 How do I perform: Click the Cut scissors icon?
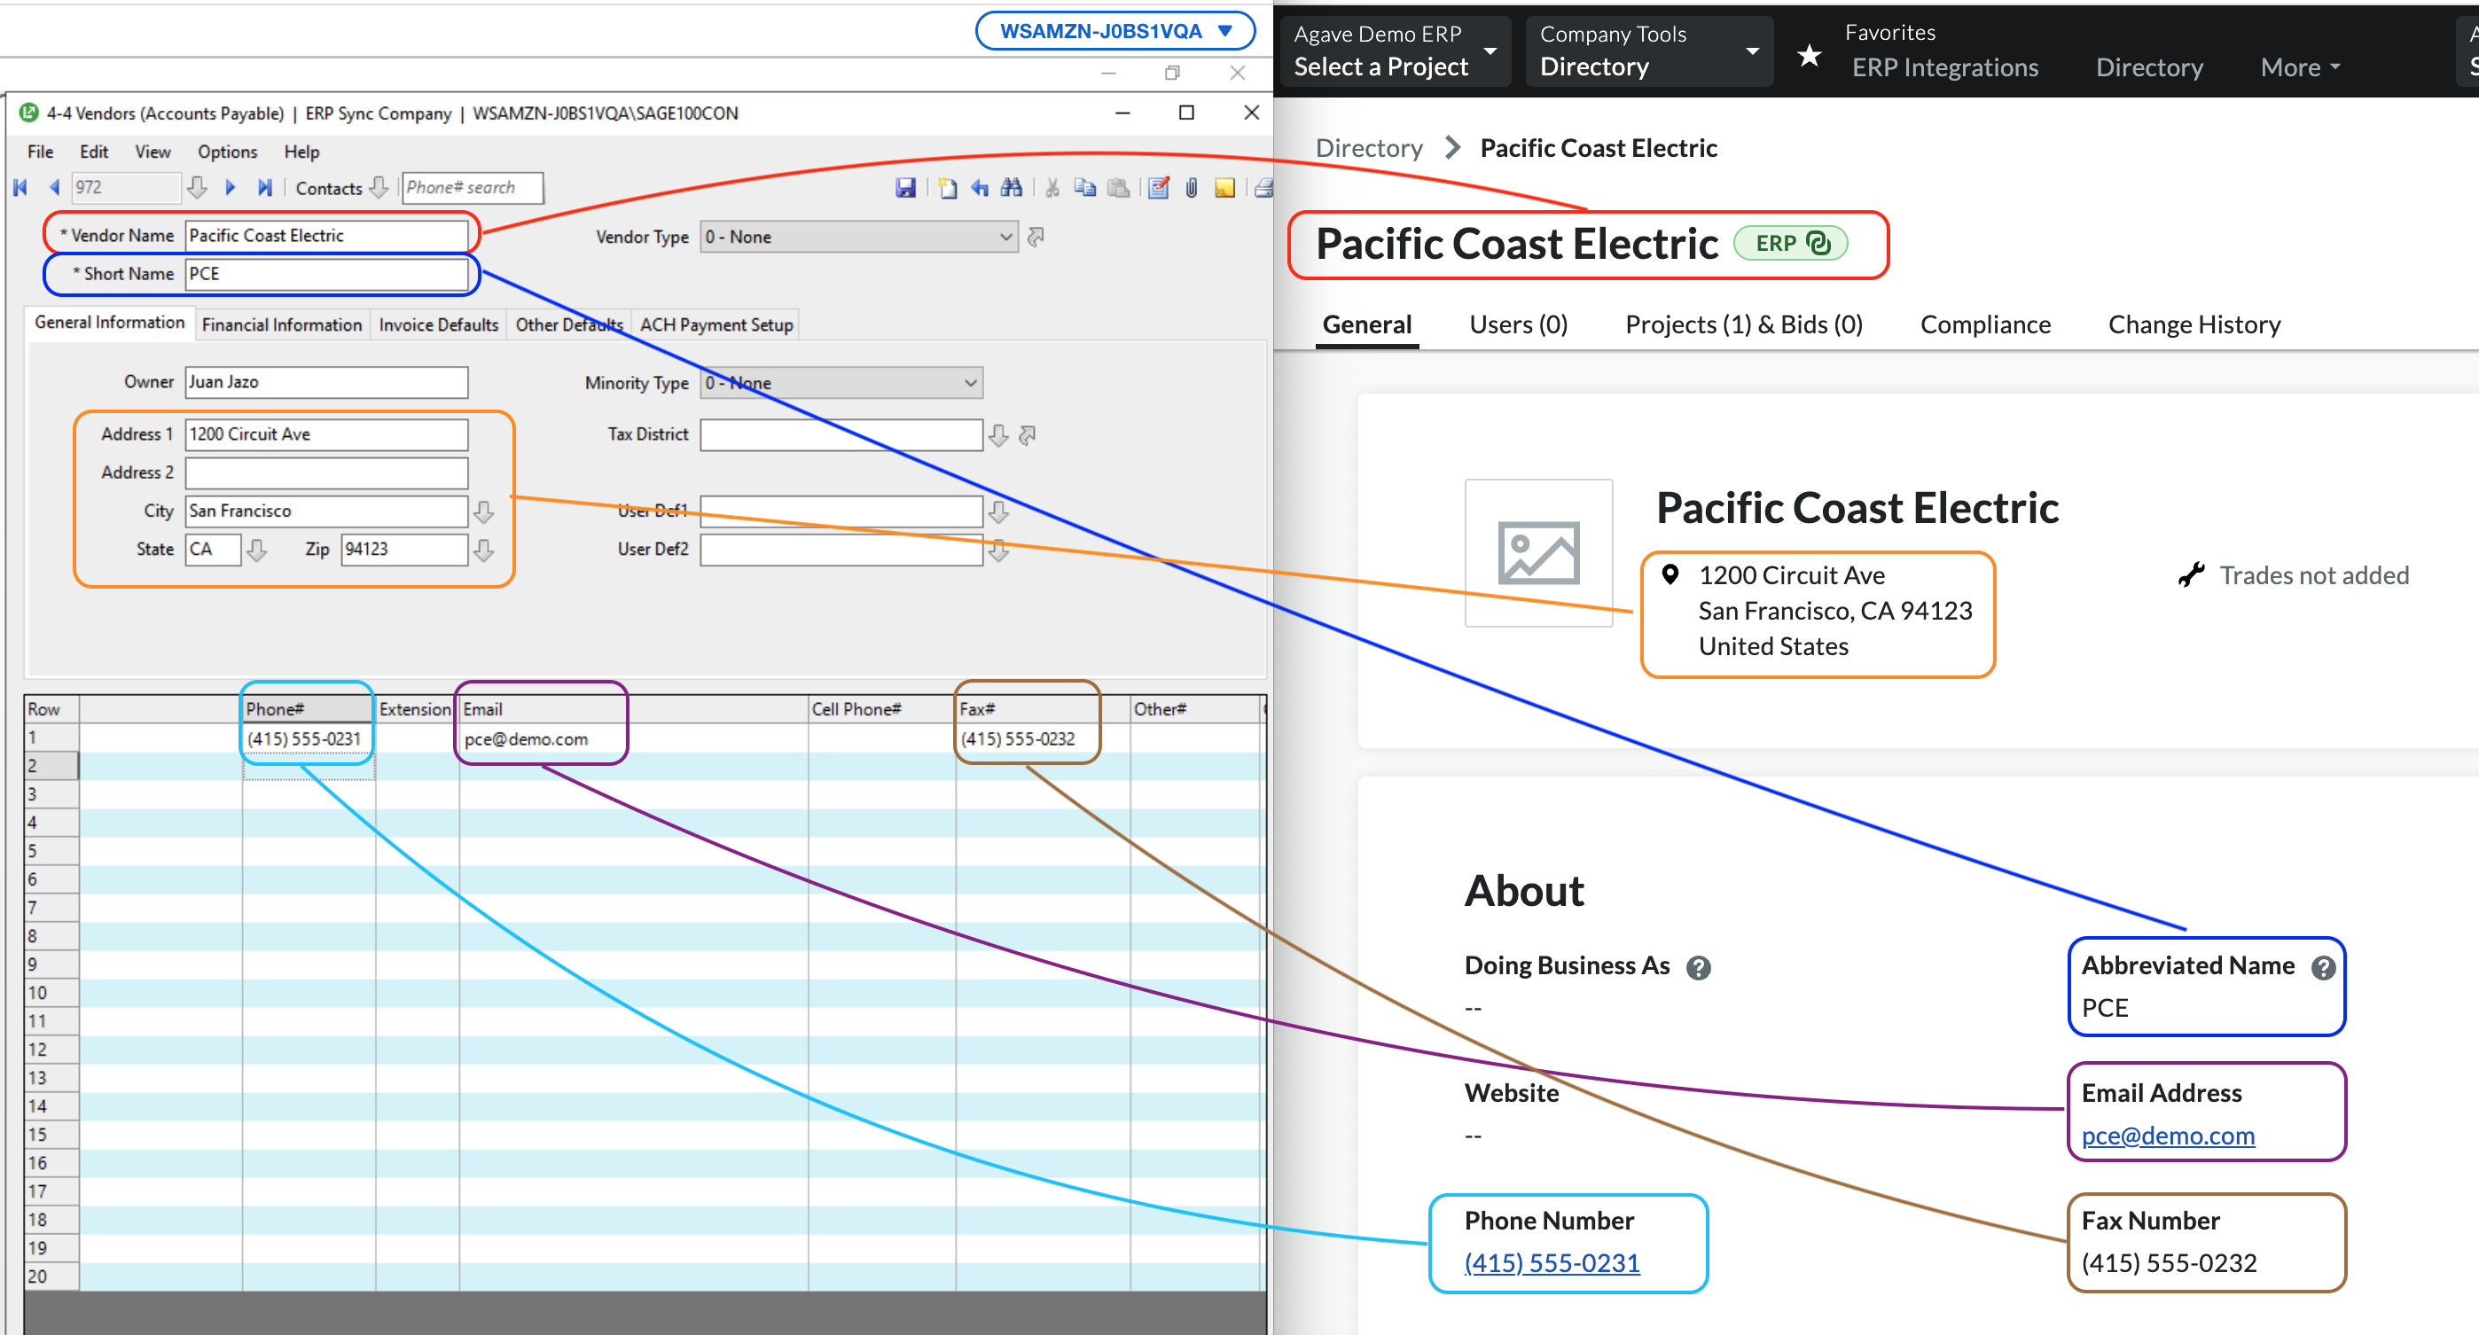(1052, 188)
